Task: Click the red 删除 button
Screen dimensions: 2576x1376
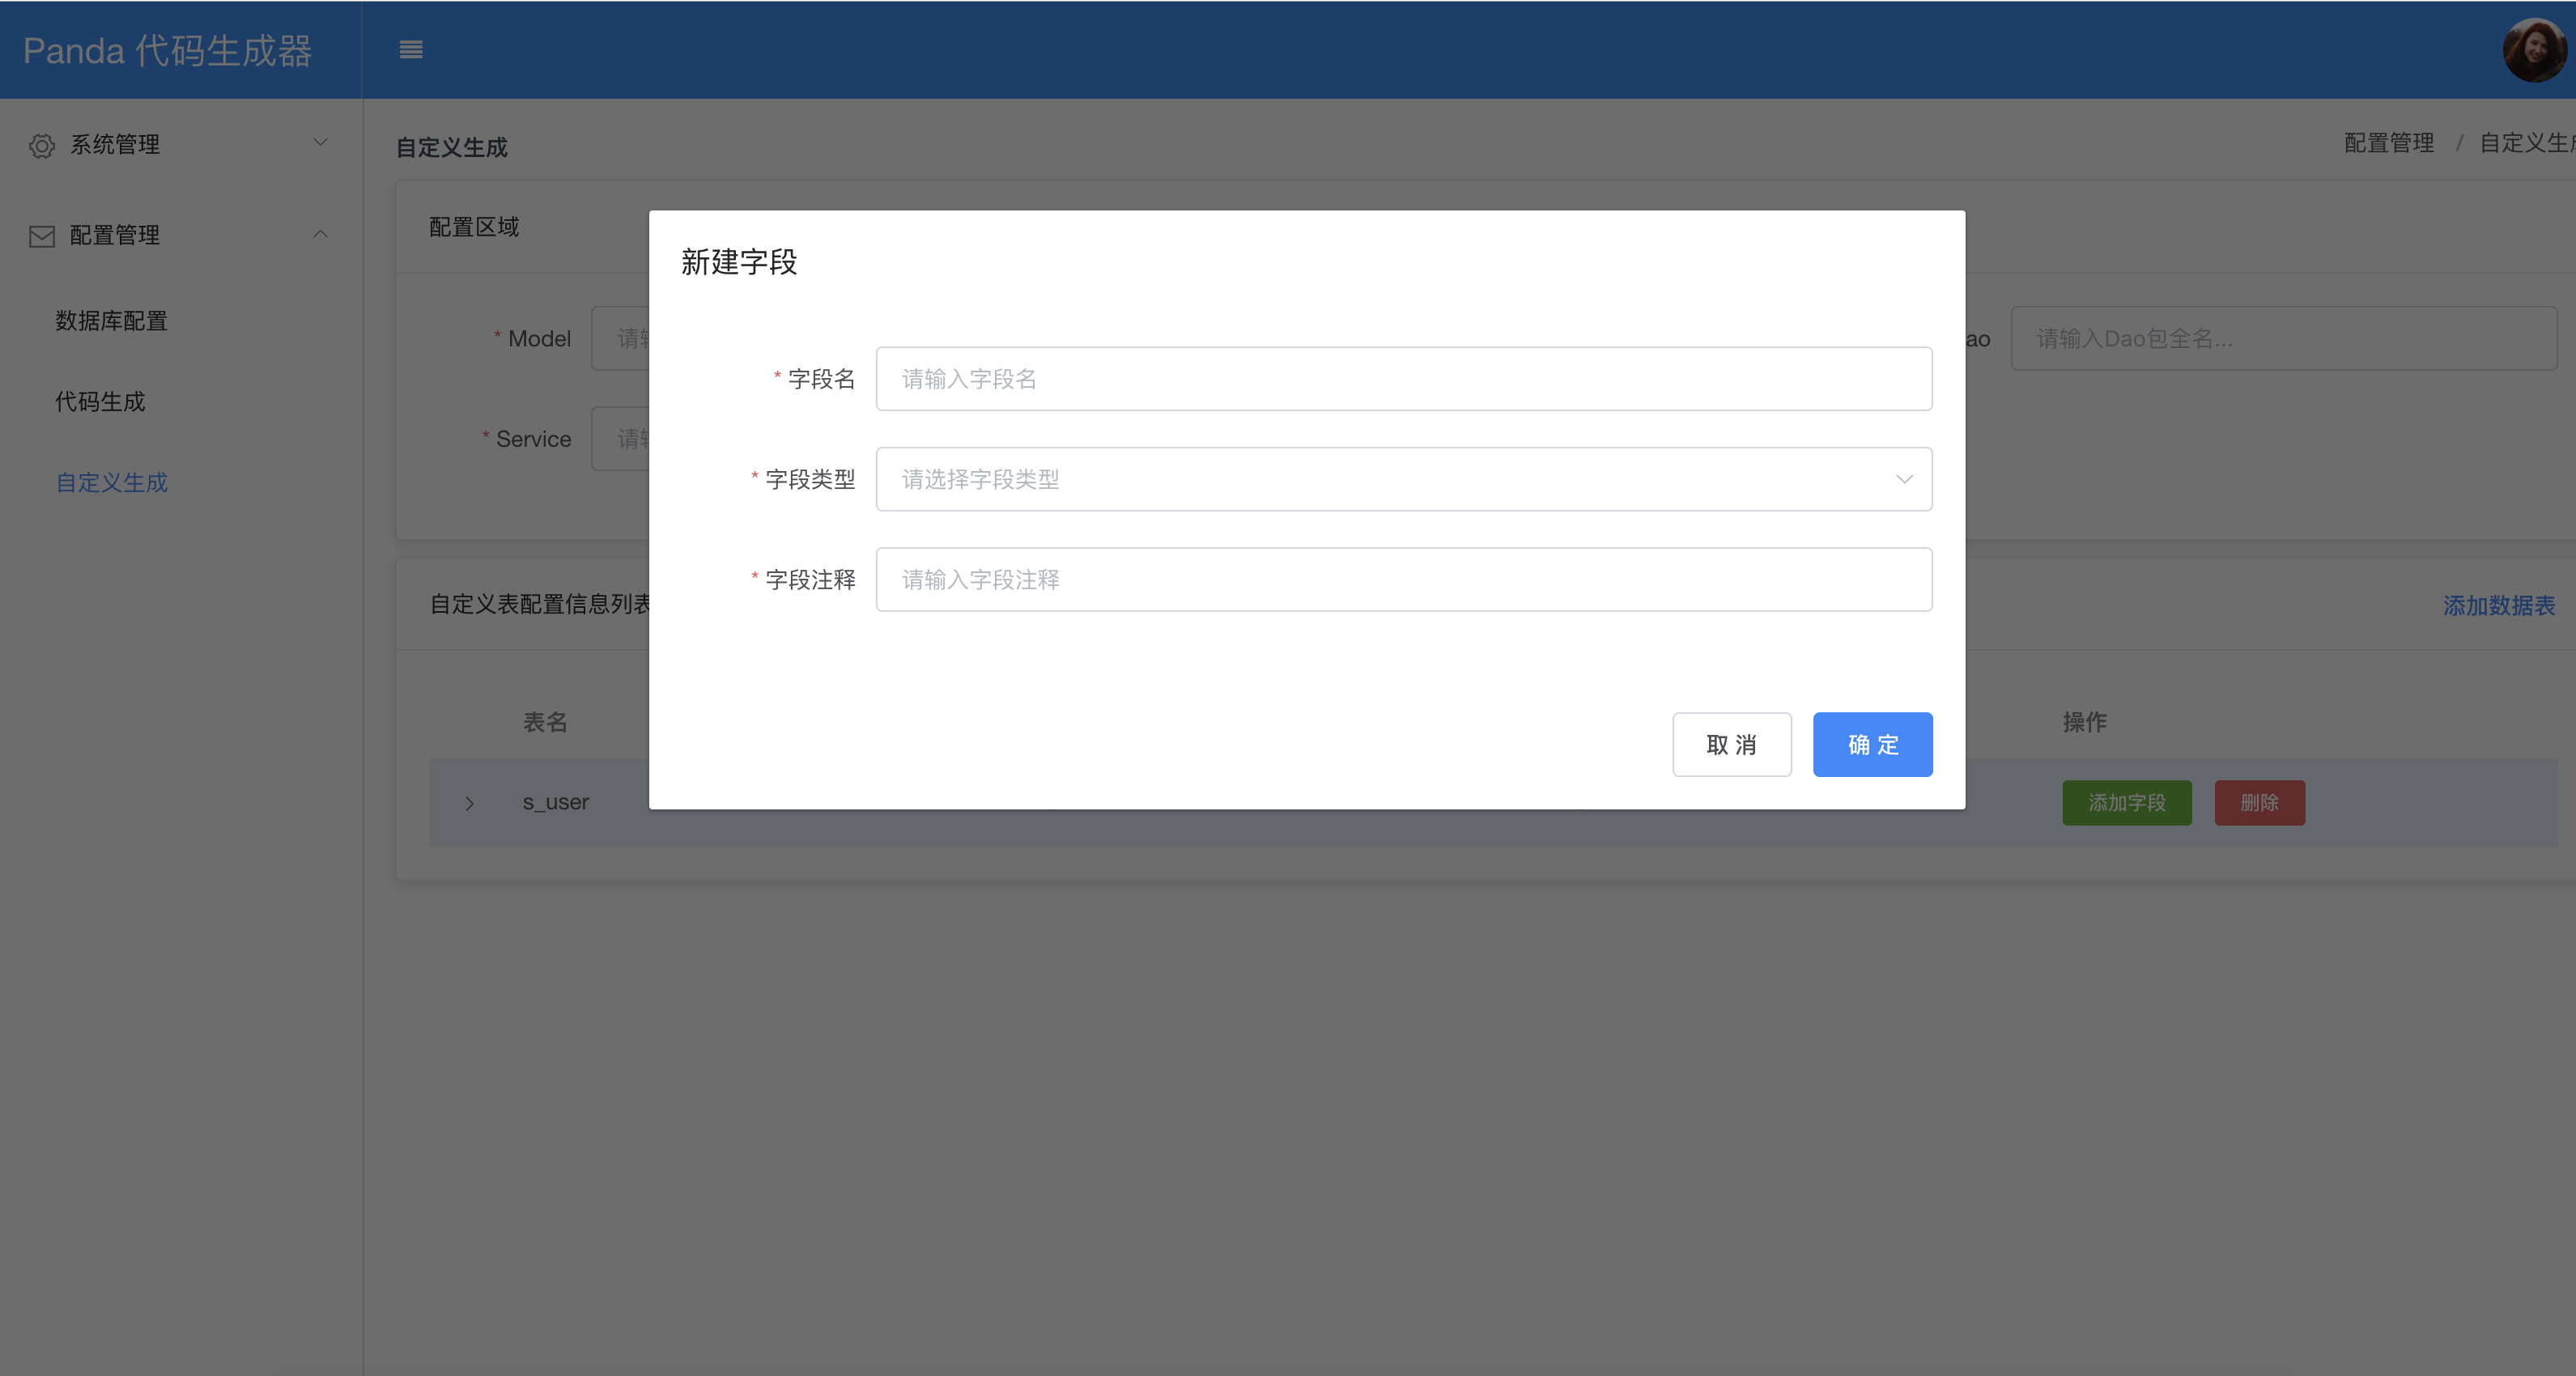Action: (2259, 803)
